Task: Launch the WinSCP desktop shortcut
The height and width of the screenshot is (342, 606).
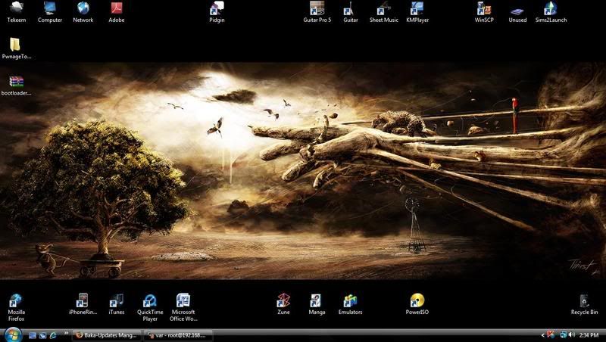Action: click(x=484, y=12)
